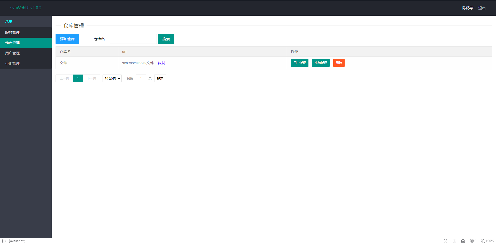Click the first-aid kit icon in status bar
The image size is (496, 244).
point(463,241)
